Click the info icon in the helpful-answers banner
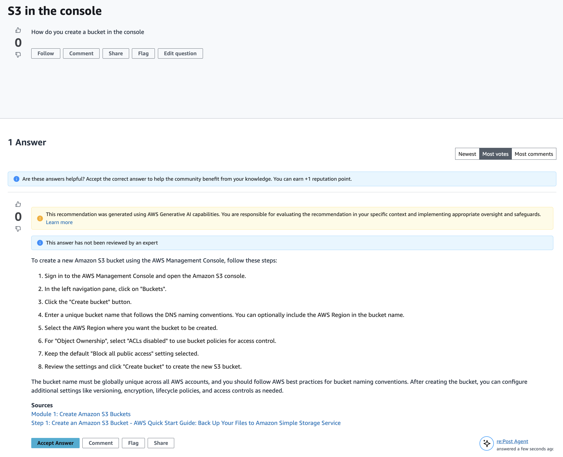The width and height of the screenshot is (563, 457). (x=17, y=179)
